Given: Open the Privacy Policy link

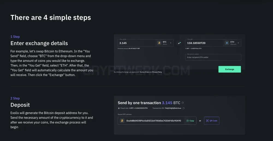Looking at the screenshot, I should coord(157,72).
